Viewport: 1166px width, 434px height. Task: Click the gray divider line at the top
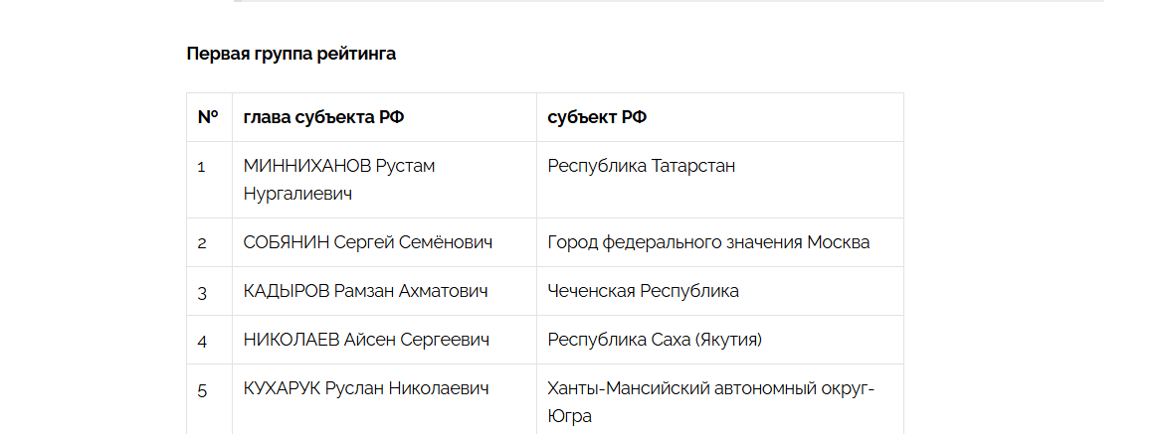pyautogui.click(x=670, y=1)
